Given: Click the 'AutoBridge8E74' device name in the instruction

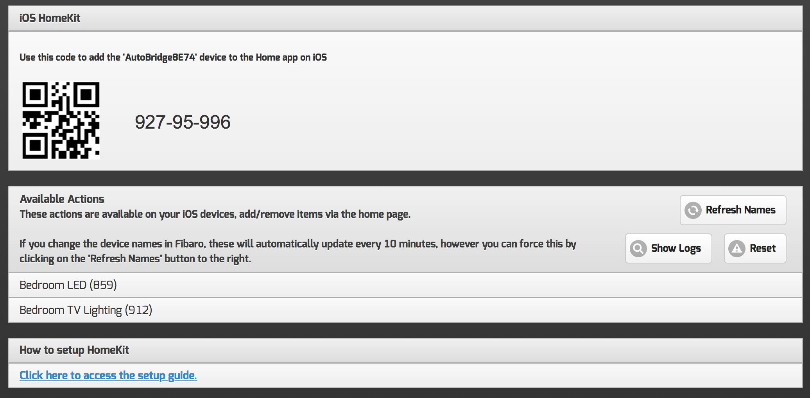Looking at the screenshot, I should coord(160,57).
